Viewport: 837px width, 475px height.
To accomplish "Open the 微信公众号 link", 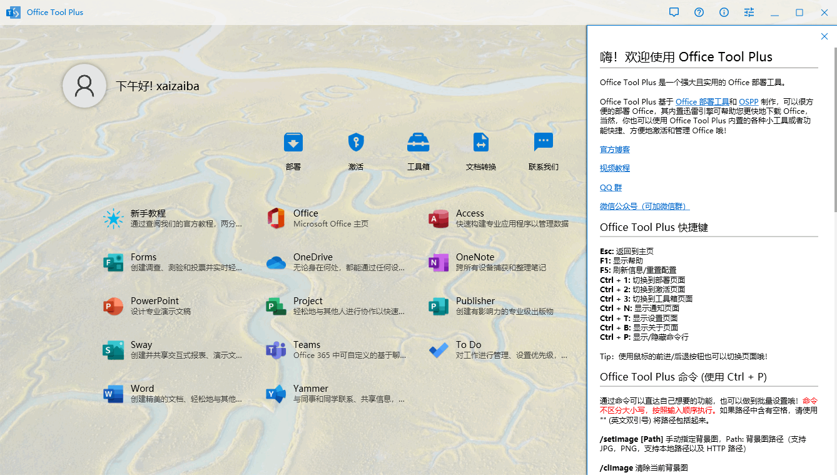I will 645,207.
